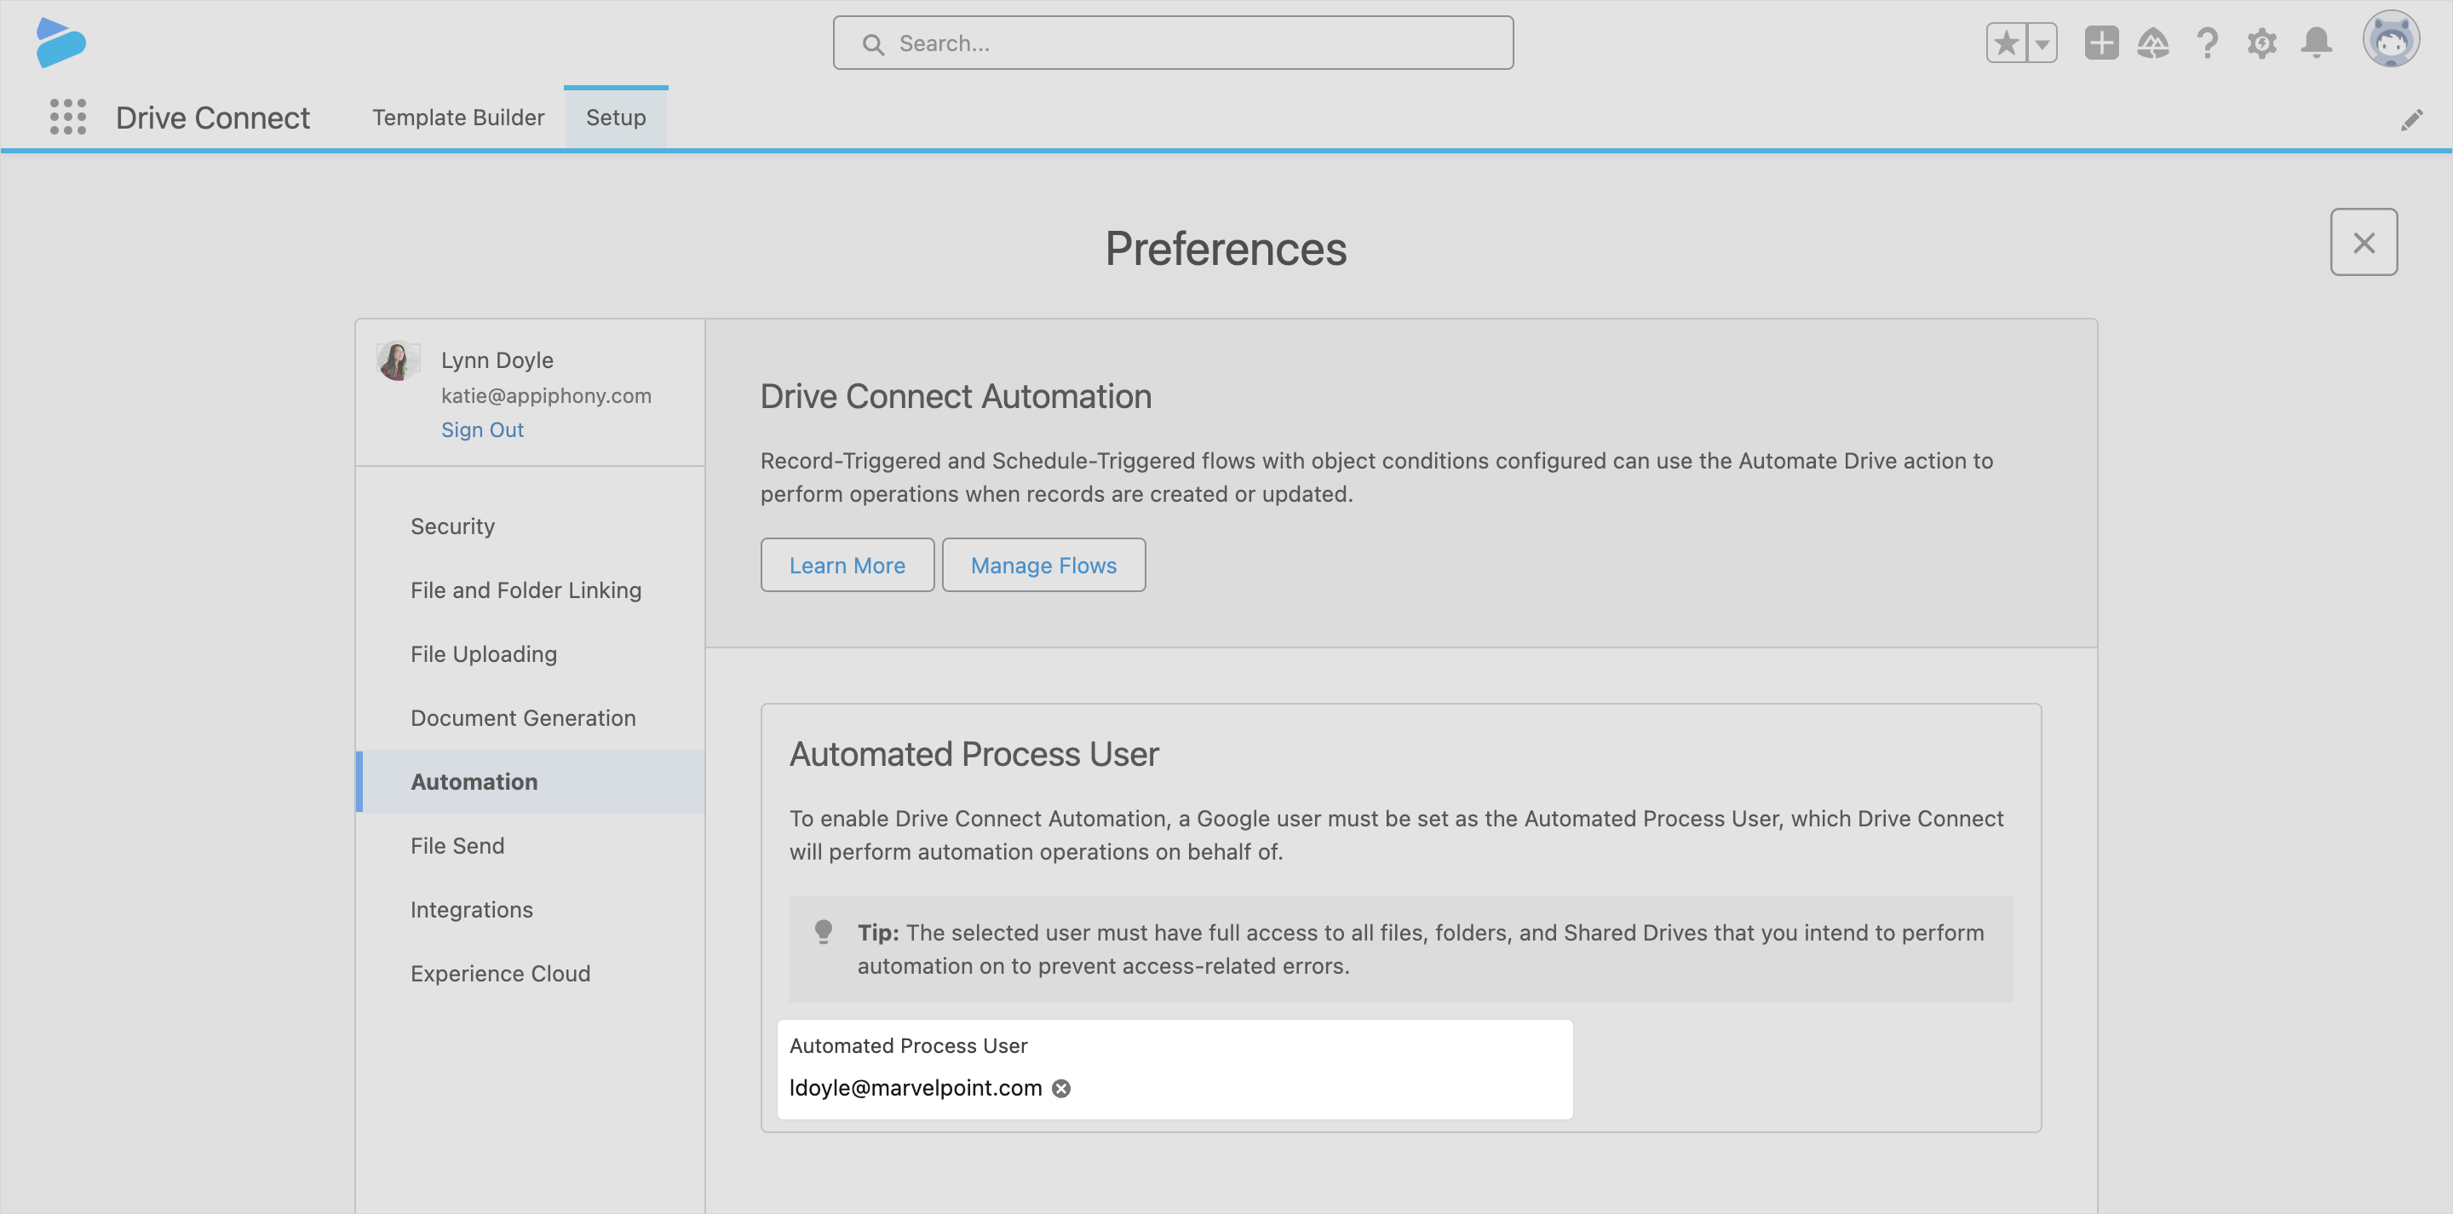Click the Manage Flows button
Image resolution: width=2453 pixels, height=1214 pixels.
point(1043,566)
